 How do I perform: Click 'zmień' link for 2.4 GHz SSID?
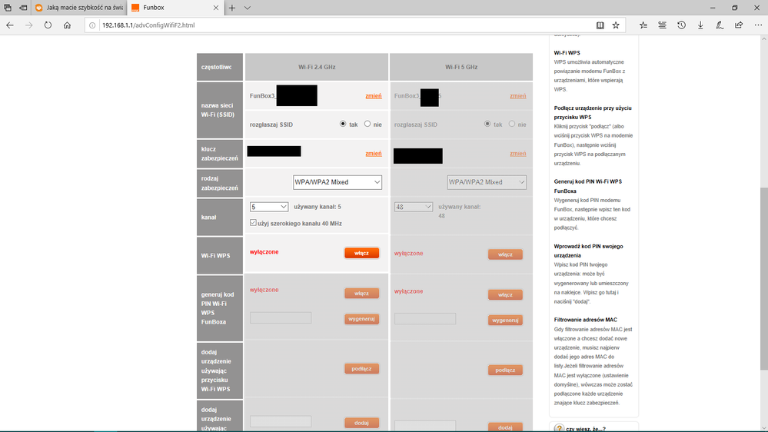(x=373, y=96)
